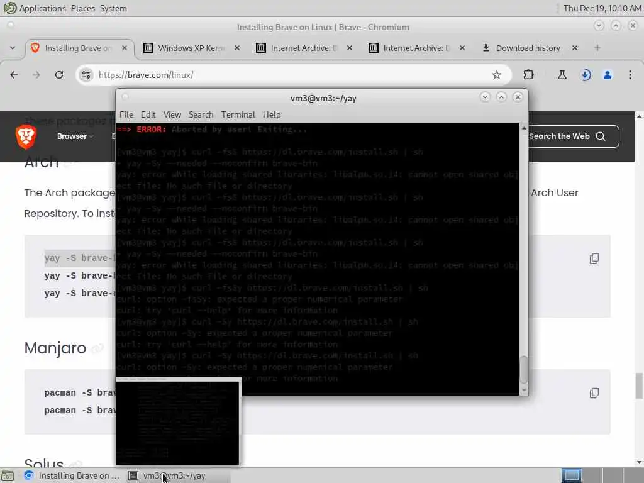Close the Windows XP Kernel tab

[237, 48]
